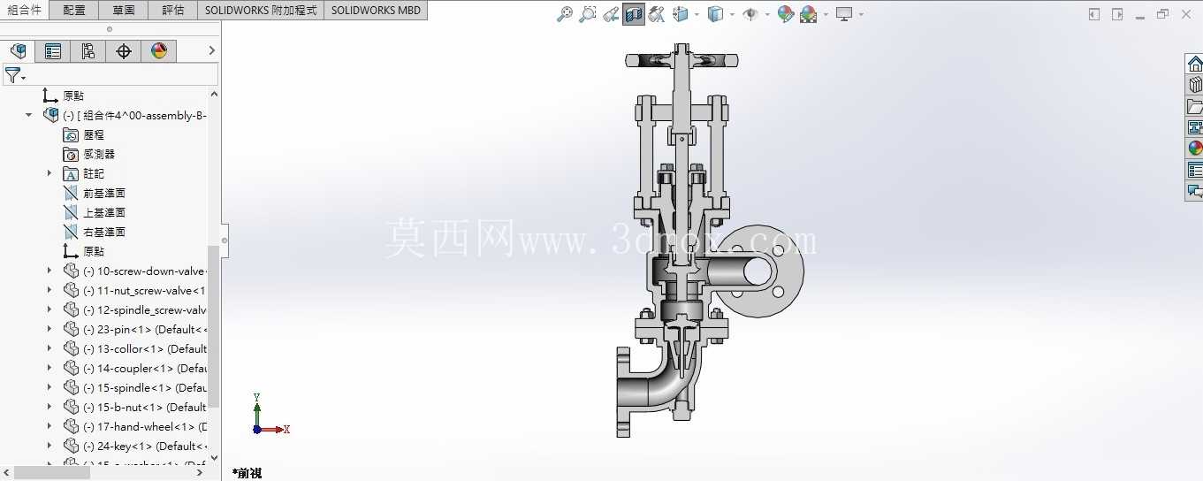Click the Apply Scene icon
The image size is (1203, 481).
pos(808,14)
